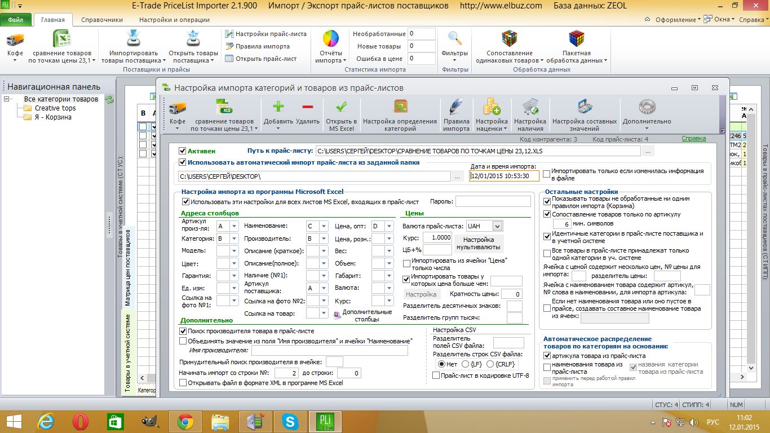Open the Дополнительно gear icon
Viewport: 770px width, 433px height.
tap(647, 107)
